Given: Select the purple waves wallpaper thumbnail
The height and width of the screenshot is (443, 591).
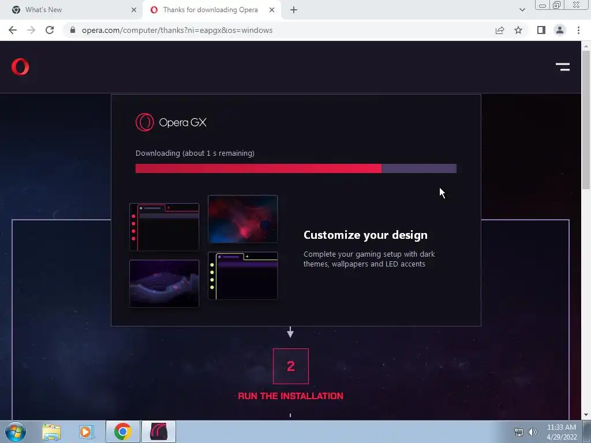Looking at the screenshot, I should [164, 284].
